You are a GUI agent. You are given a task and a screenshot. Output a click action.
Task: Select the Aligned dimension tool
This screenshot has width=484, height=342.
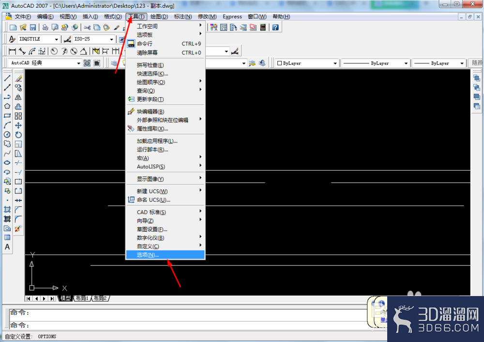click(x=22, y=51)
